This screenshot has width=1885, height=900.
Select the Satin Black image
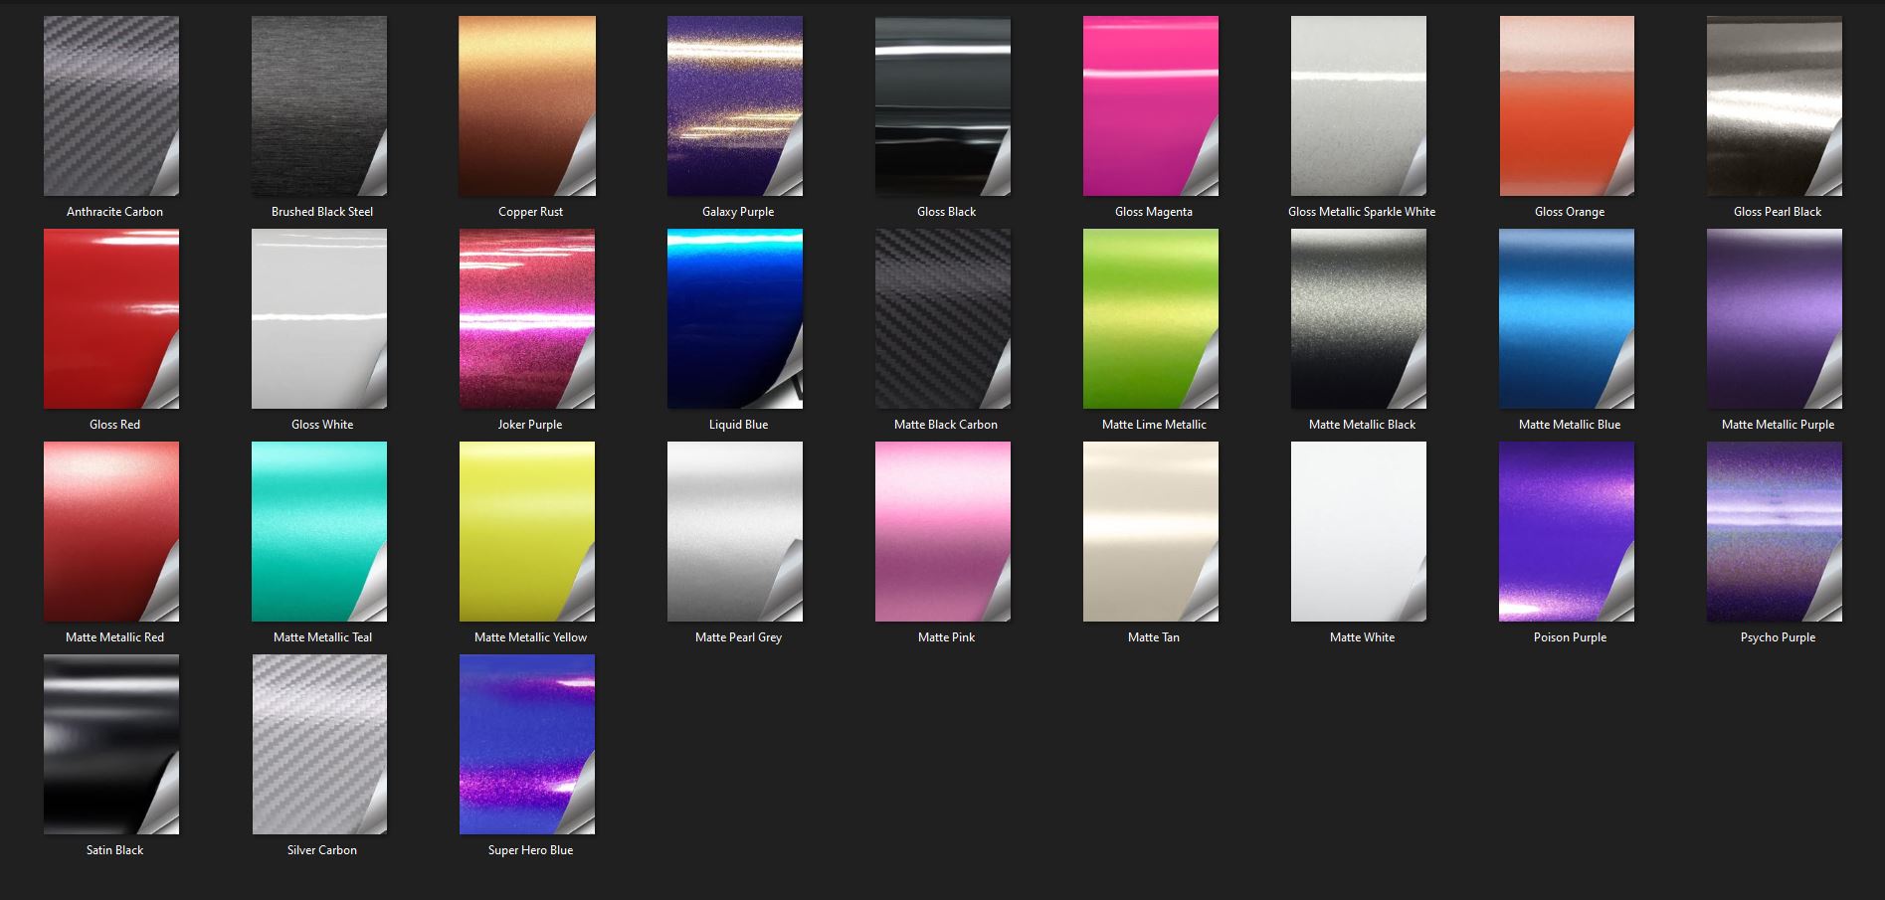pos(111,744)
